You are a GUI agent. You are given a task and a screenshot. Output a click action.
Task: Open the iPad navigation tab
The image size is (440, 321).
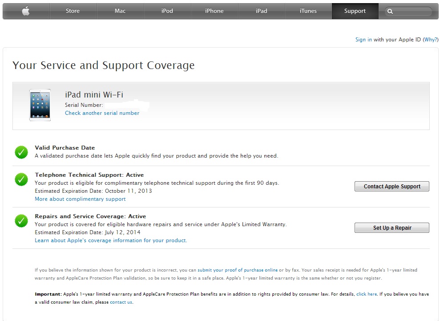point(262,11)
